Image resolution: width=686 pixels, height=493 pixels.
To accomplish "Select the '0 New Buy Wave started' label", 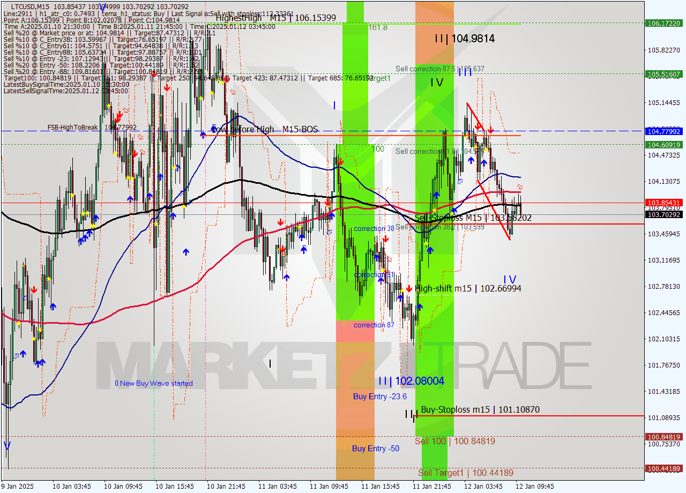I will point(154,383).
